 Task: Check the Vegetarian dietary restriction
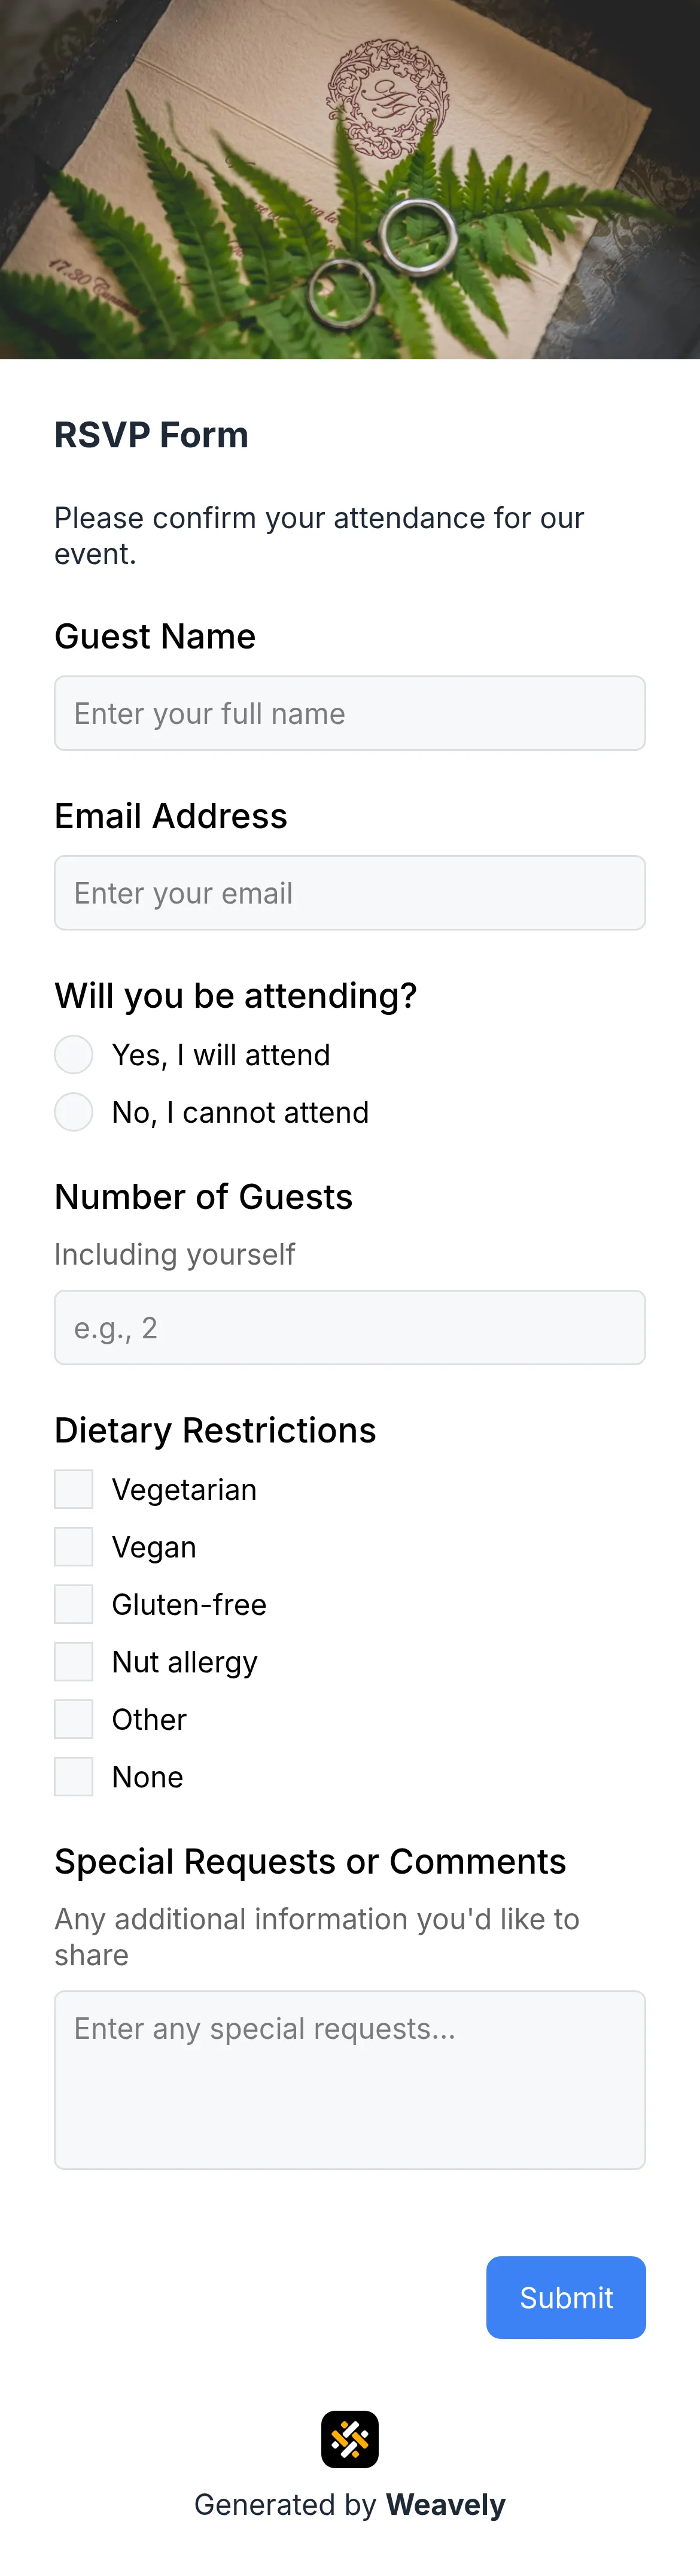click(x=73, y=1489)
